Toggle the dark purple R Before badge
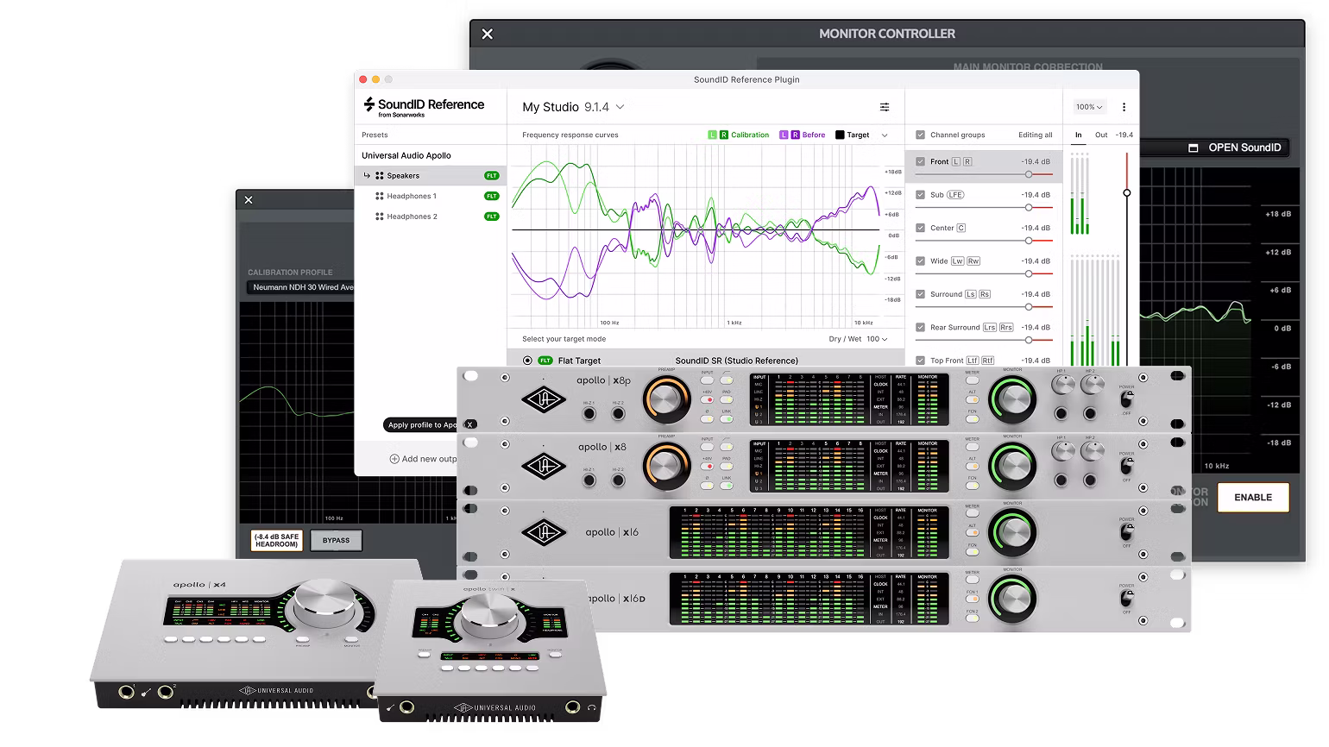 [795, 135]
